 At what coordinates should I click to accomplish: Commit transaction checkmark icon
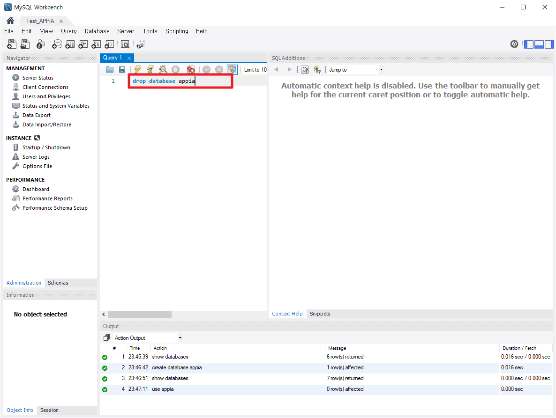[x=206, y=70]
